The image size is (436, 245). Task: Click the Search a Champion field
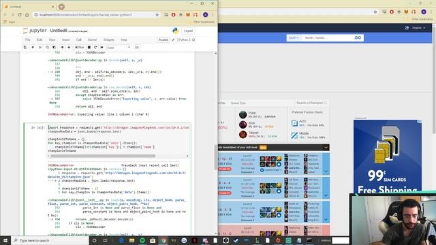point(311,103)
